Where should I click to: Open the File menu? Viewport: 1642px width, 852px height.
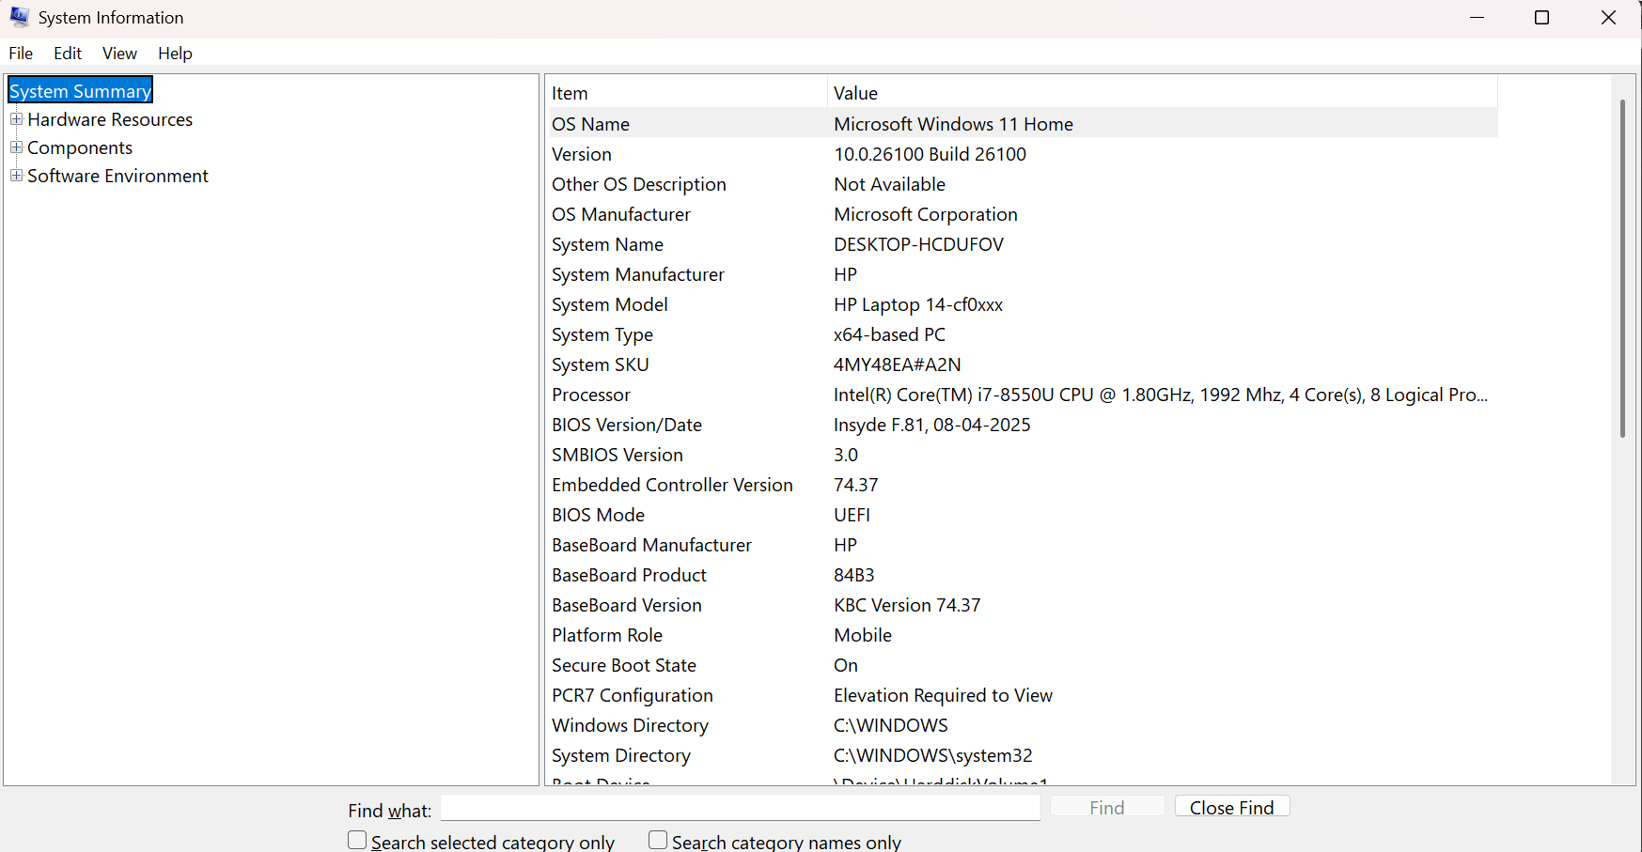tap(21, 54)
